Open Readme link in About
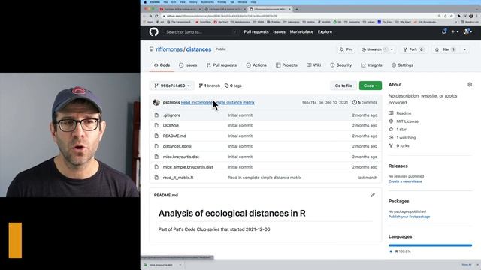The width and height of the screenshot is (481, 270). click(404, 113)
